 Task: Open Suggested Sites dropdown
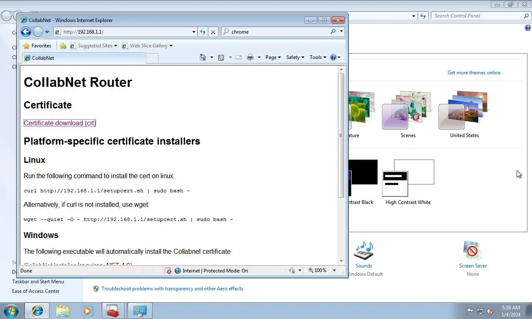[x=116, y=46]
